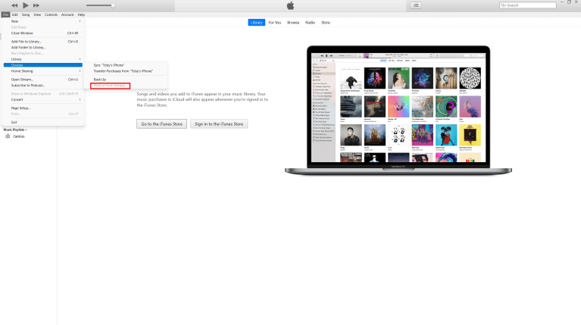The image size is (581, 325).
Task: Click the rewind playback button
Action: [14, 5]
